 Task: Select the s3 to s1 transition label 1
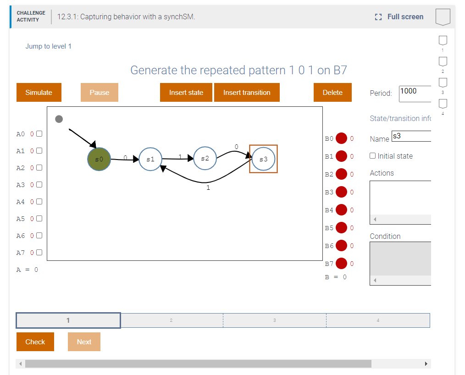[x=208, y=187]
